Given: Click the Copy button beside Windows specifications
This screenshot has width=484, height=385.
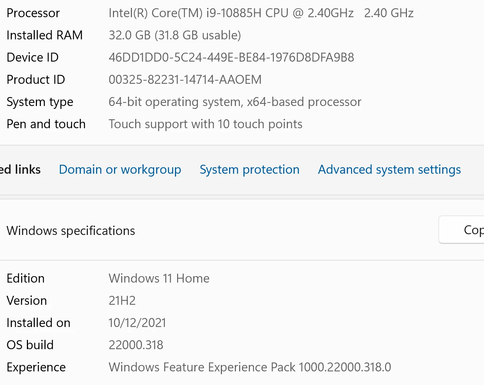Looking at the screenshot, I should 461,230.
